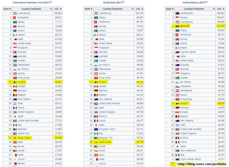The width and height of the screenshot is (229, 167).
Task: Click Finland flag icon in United Nations table
Action: 177,104
